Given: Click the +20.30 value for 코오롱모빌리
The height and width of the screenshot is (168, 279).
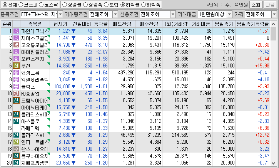Looking at the screenshot, I should pyautogui.click(x=262, y=45).
